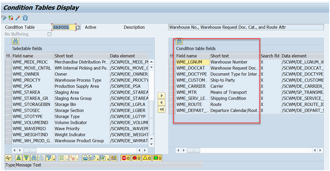
Task: Click Data element header in Condition table fields
Action: tap(302, 56)
